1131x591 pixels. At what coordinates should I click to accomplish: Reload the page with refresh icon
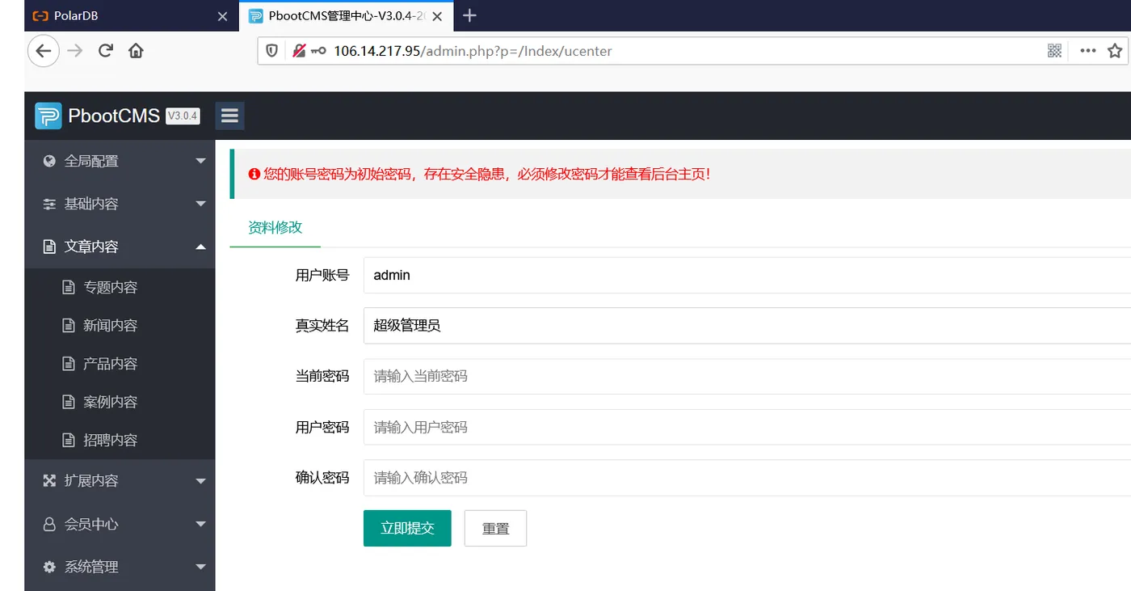105,51
